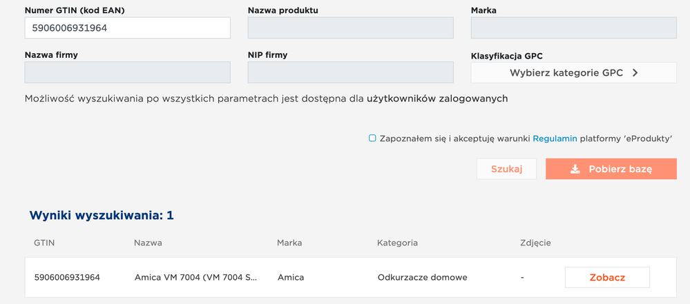Tick the Regulamin acceptance checkbox

coord(372,139)
